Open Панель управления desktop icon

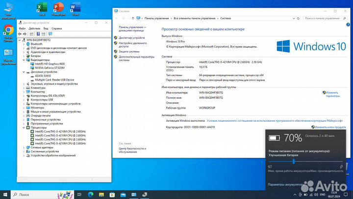[8, 57]
